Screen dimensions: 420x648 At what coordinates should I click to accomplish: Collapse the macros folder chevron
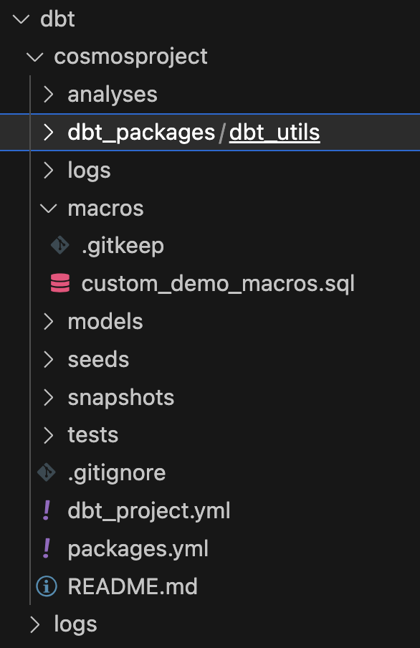point(48,209)
